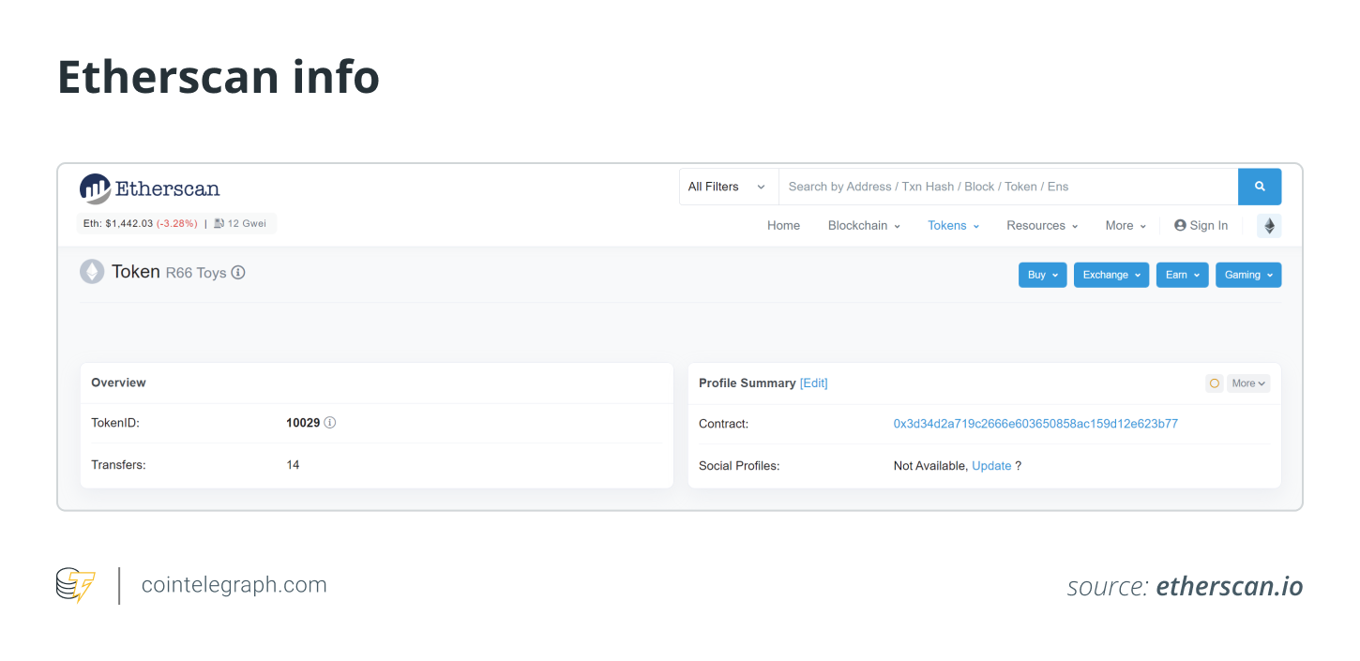Screen dimensions: 1360x661
Task: Open the Gaming dropdown button
Action: pos(1248,275)
